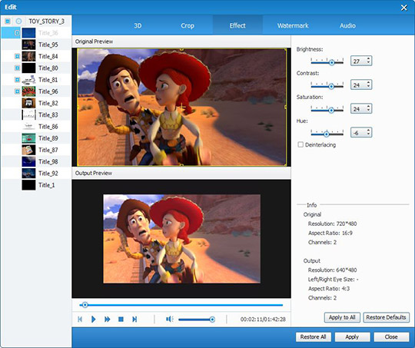Select the Title_84 thumbnail image
Image resolution: width=415 pixels, height=348 pixels.
(28, 56)
